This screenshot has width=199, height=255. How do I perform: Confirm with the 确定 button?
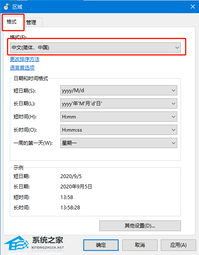click(101, 245)
